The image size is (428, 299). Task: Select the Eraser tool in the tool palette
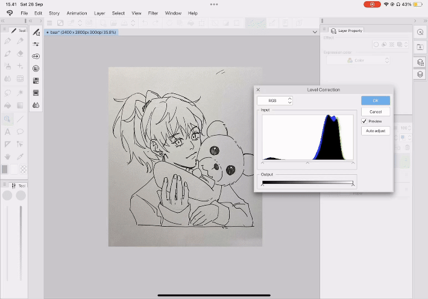(20, 53)
